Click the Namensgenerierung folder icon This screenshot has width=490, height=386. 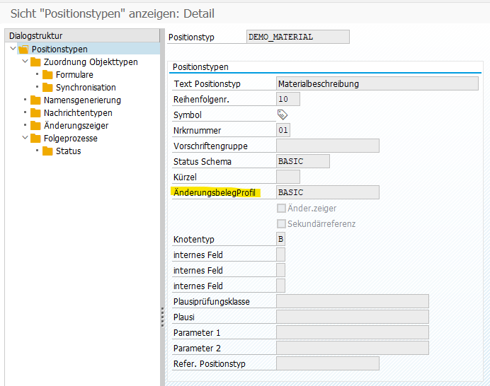pyautogui.click(x=35, y=100)
